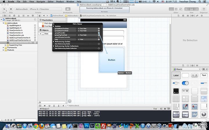This screenshot has width=209, height=130.
Task: Select ViewController.xib in the navigator
Action: coord(16,35)
